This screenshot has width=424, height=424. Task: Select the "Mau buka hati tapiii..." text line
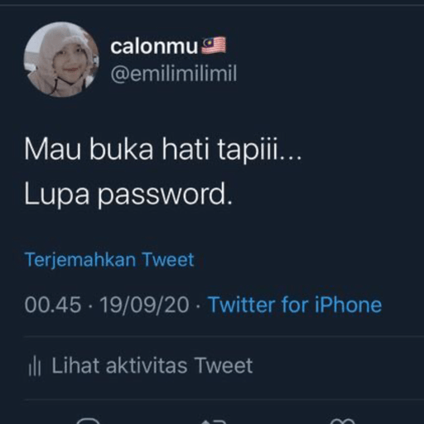pos(163,151)
